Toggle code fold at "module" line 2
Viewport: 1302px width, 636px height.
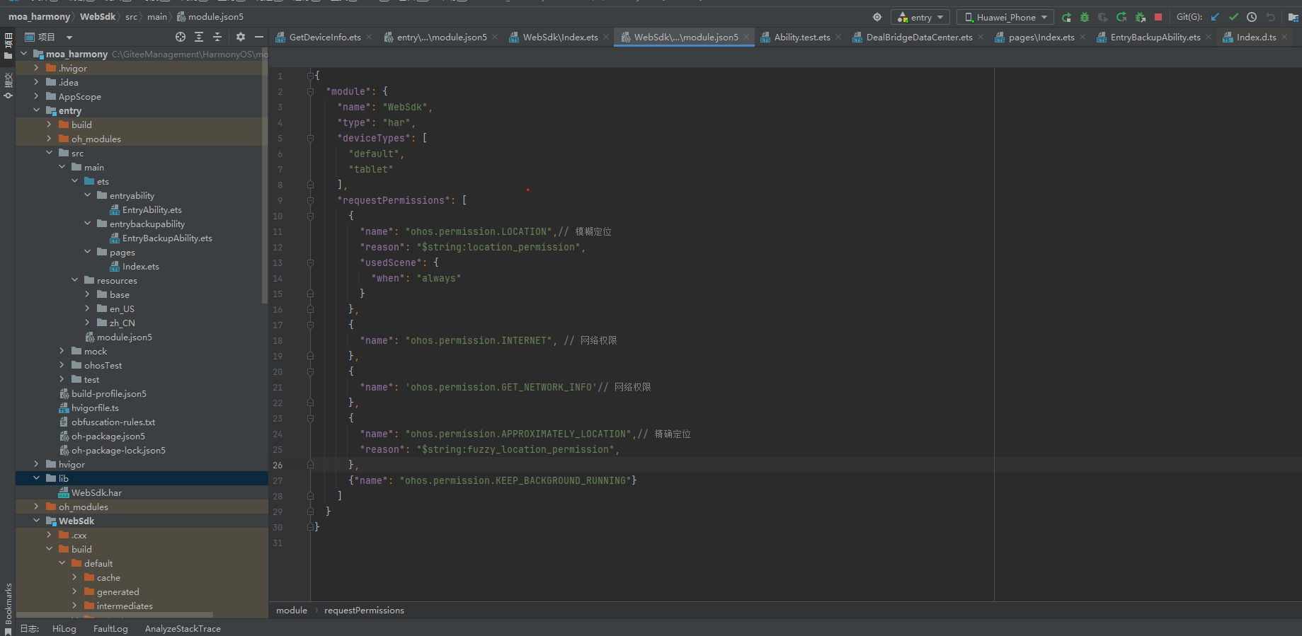310,91
